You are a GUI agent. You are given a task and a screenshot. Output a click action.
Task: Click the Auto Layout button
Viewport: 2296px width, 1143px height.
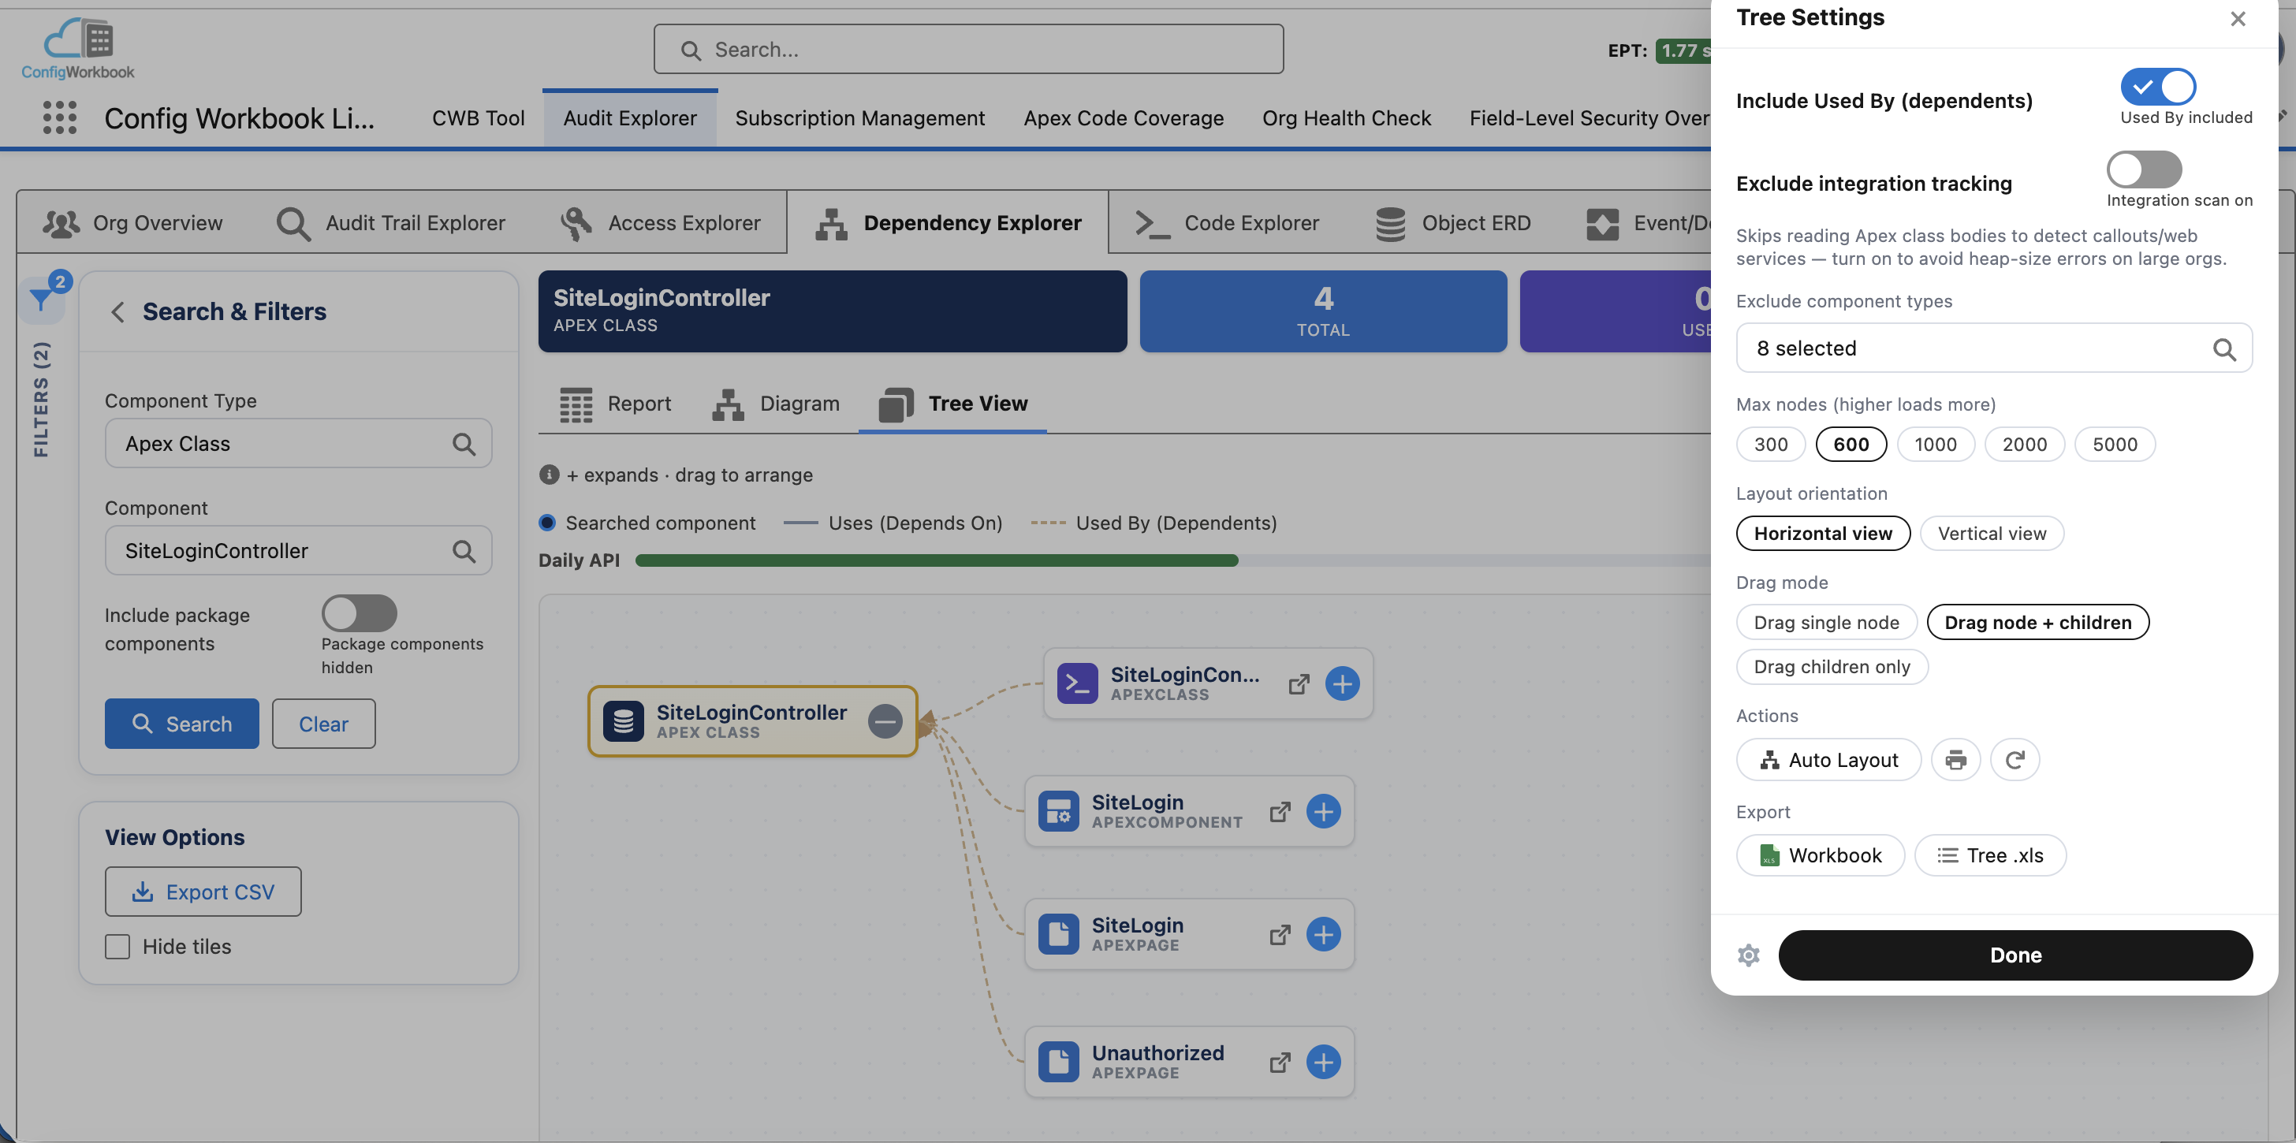[1828, 759]
